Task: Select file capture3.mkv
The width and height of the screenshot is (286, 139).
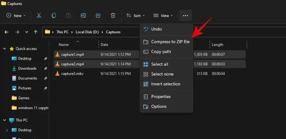Action: point(72,74)
